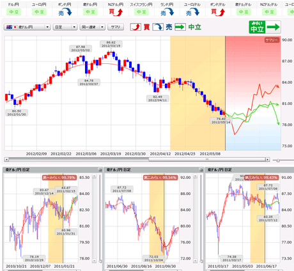Click the 87.72 2011/07/08 label in third panel

click(268, 187)
